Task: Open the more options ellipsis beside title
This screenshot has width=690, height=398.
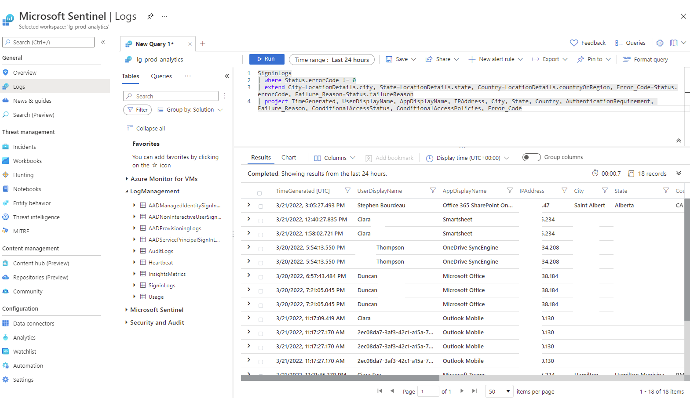Action: (x=164, y=16)
